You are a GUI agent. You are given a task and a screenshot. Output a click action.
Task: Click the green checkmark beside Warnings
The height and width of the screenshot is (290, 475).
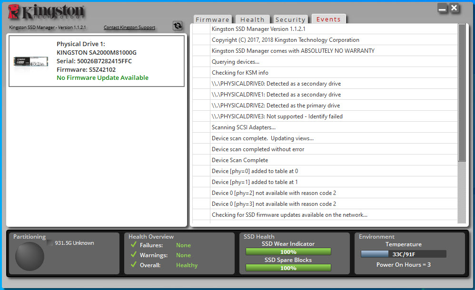[x=134, y=254]
